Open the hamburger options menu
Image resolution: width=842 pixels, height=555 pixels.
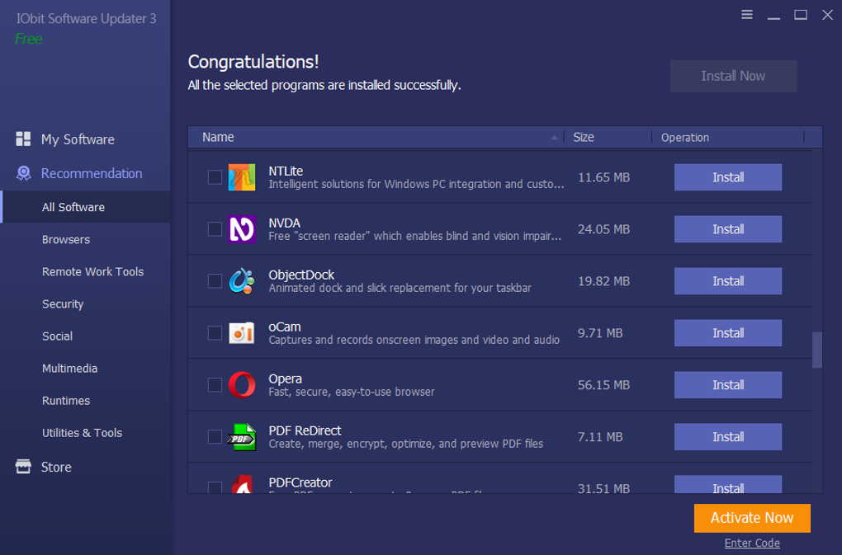click(747, 15)
